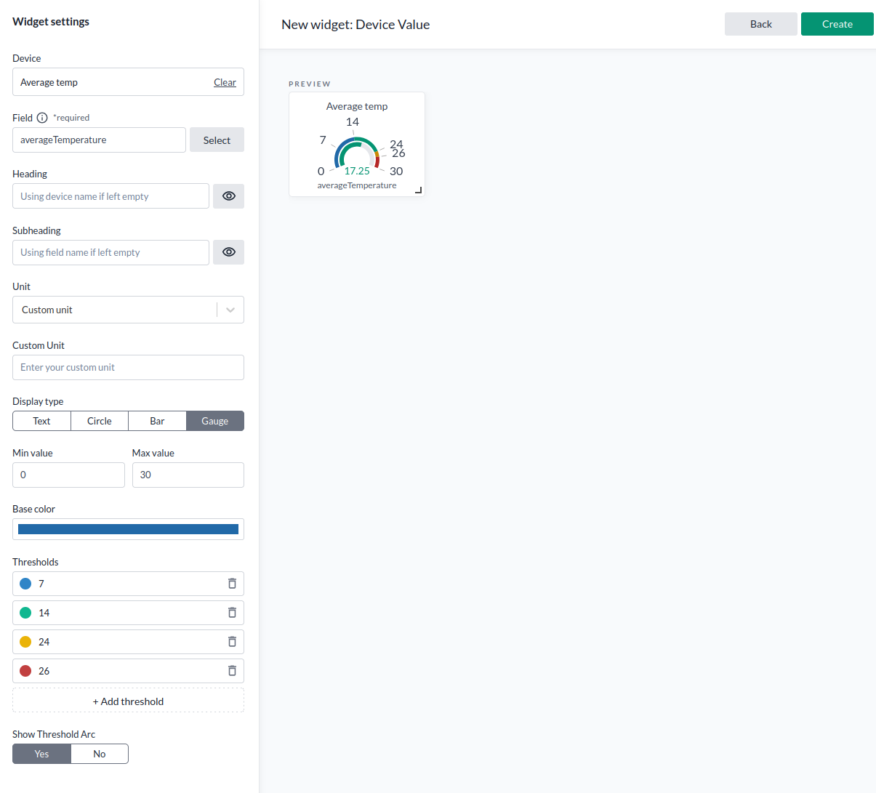Set Show Threshold Arc to No
The height and width of the screenshot is (793, 876).
(100, 754)
